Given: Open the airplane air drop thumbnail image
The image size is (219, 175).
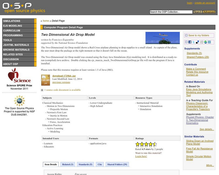Looking at the screenshot, I should (163, 38).
